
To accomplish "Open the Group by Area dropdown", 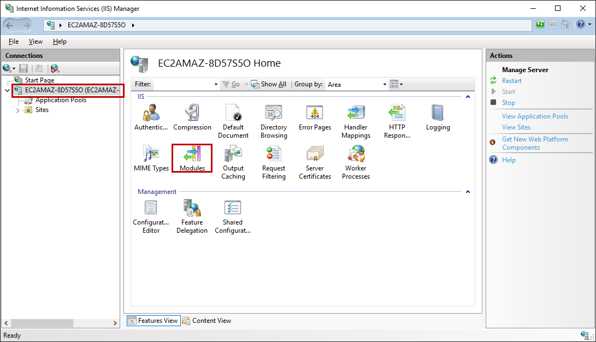I will point(385,84).
